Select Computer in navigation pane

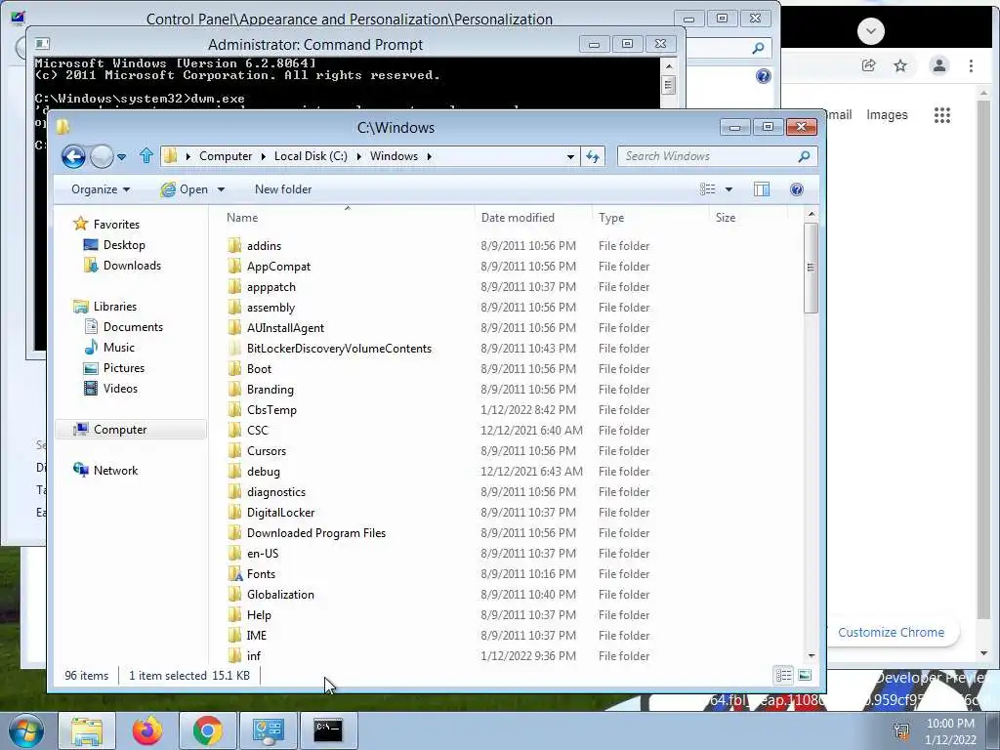(120, 430)
